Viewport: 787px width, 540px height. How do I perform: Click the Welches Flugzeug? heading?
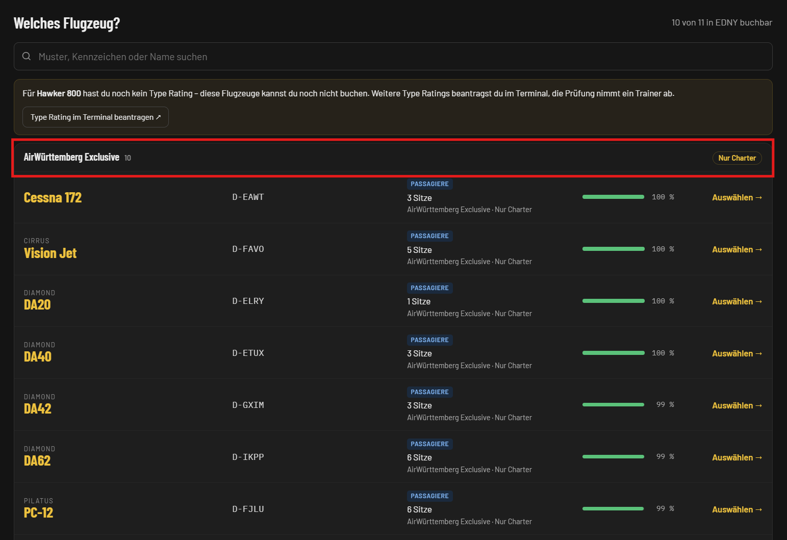67,23
